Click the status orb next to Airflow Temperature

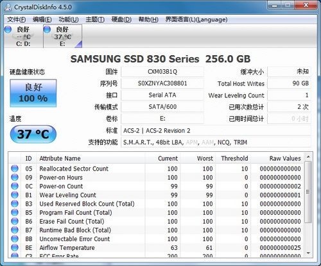(15, 247)
